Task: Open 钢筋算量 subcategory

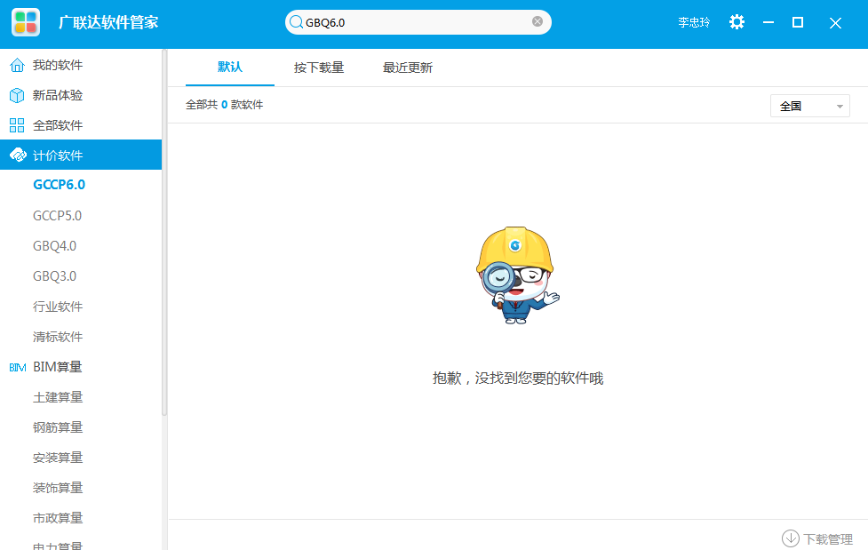Action: 58,427
